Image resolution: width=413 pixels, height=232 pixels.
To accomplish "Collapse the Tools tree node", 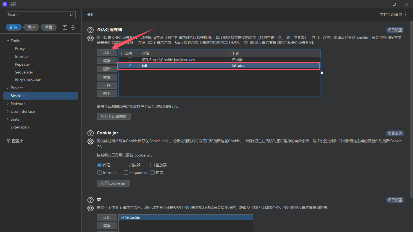I will 8,41.
